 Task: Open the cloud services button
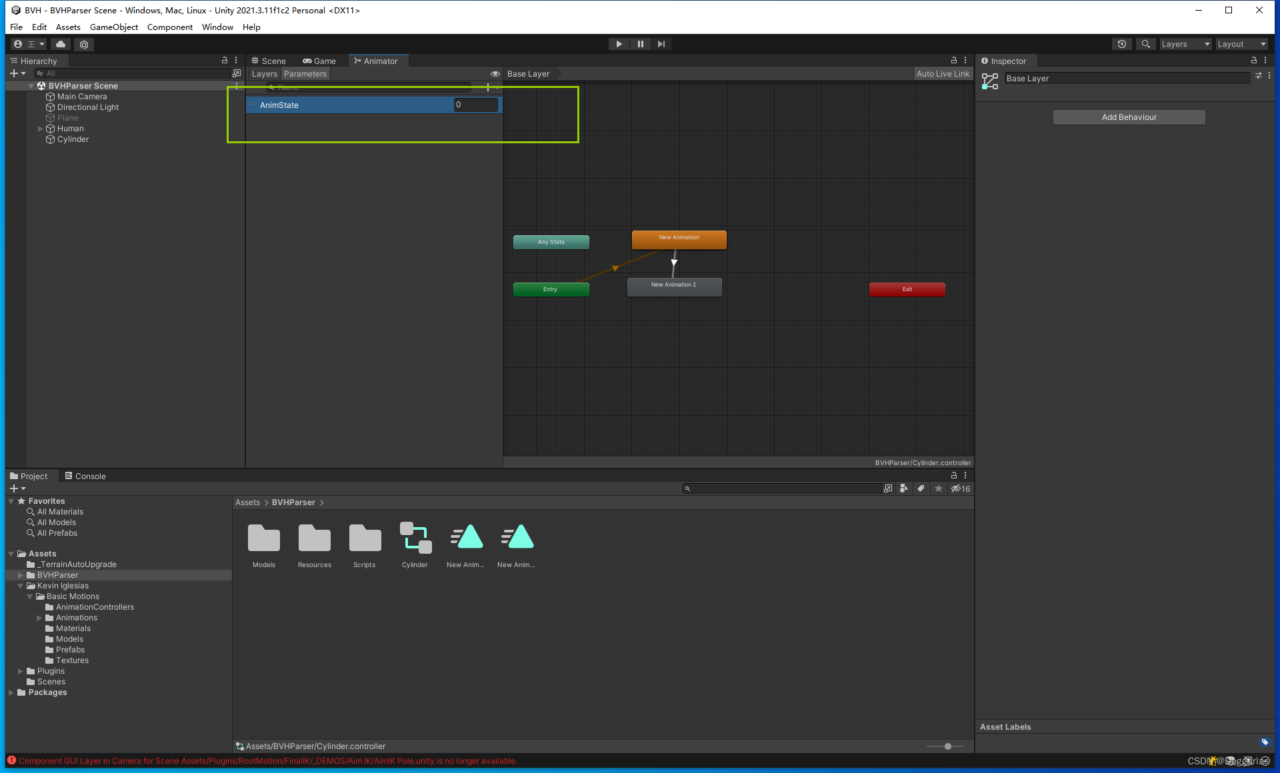tap(61, 44)
